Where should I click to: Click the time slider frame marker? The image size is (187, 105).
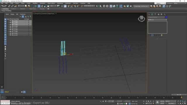click(x=181, y=97)
